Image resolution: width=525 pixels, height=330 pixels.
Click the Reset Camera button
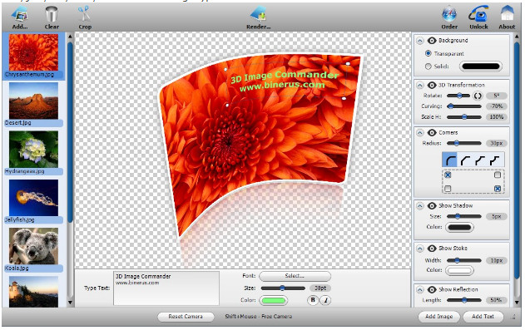(x=186, y=317)
